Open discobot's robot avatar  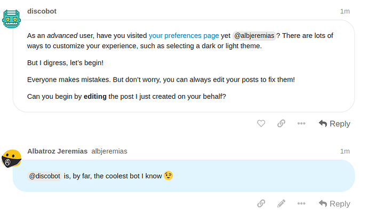point(11,19)
